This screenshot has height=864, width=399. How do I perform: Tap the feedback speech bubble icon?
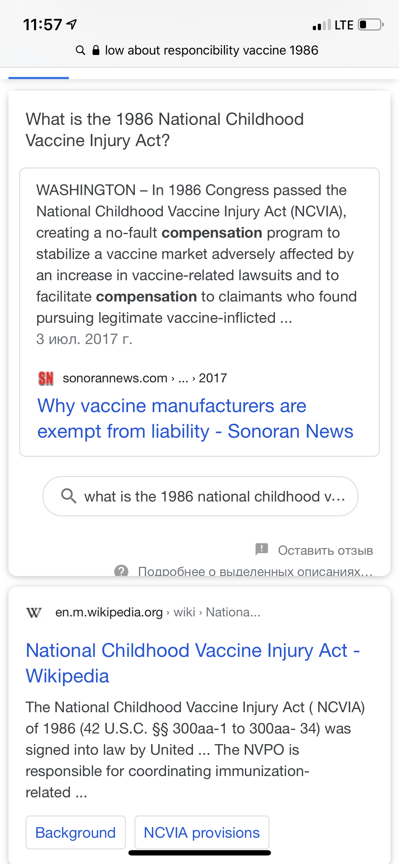pos(262,549)
